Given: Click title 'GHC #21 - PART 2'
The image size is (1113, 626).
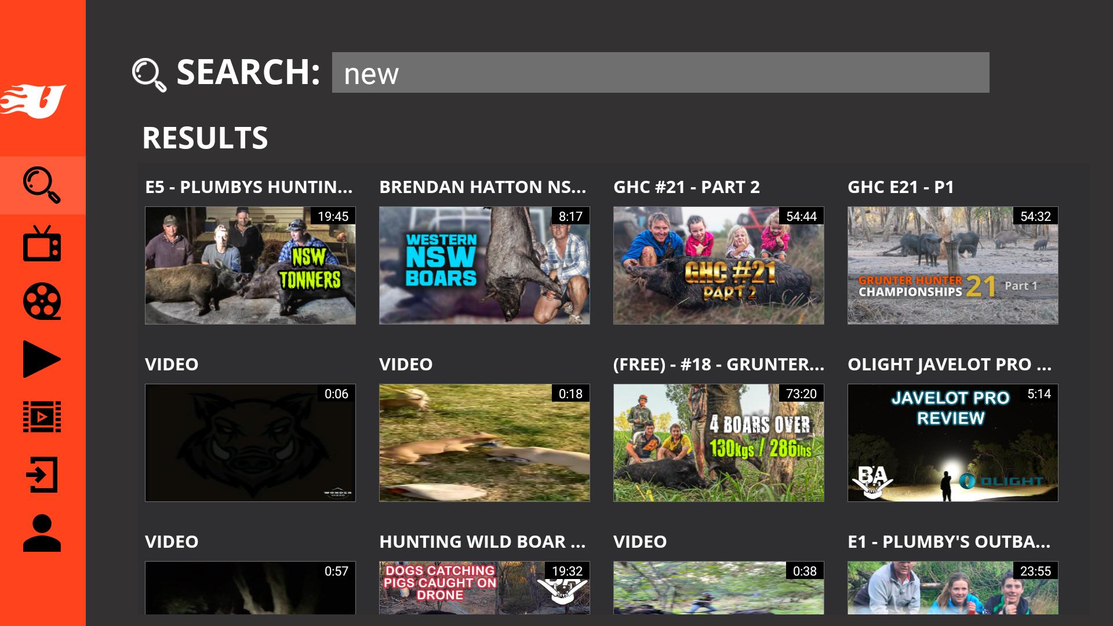Looking at the screenshot, I should [686, 187].
